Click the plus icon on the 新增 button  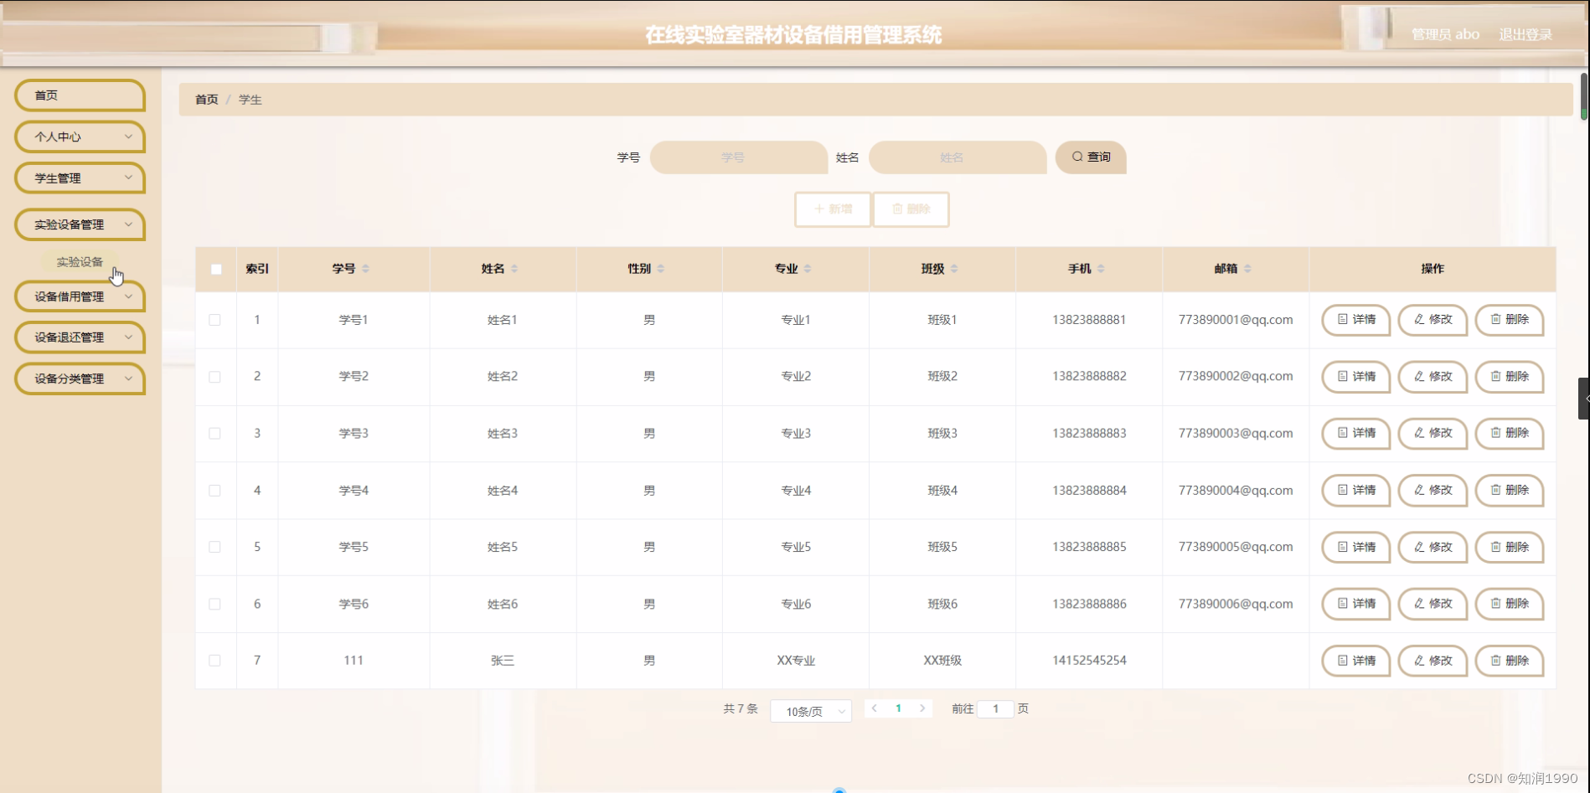[x=819, y=209]
